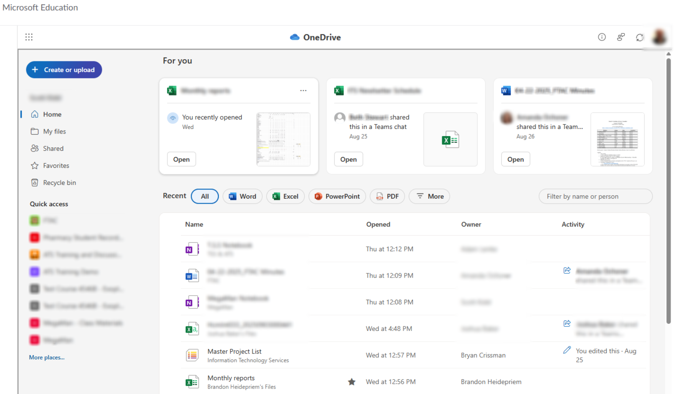
Task: Click the spreadsheet thumbnail on first card
Action: click(x=283, y=139)
